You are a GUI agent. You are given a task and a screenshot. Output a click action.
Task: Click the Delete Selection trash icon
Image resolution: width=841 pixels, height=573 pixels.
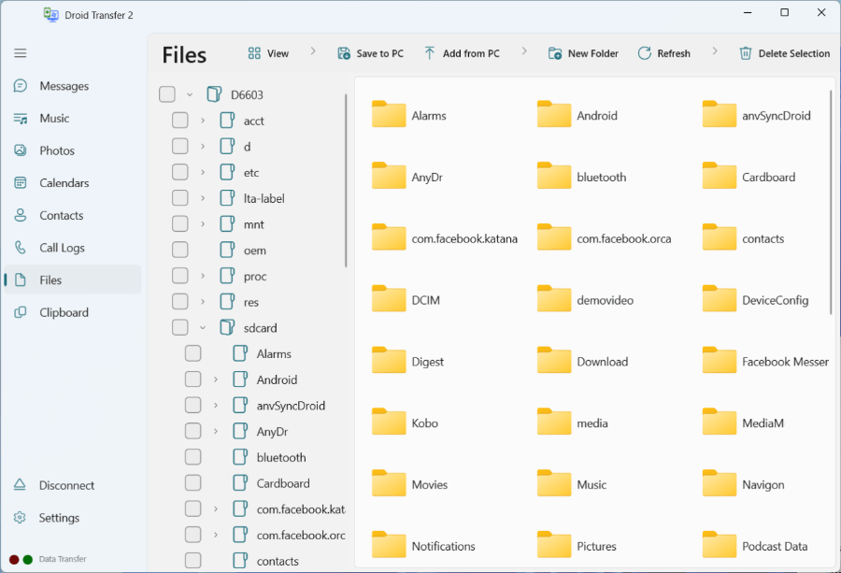pos(746,53)
